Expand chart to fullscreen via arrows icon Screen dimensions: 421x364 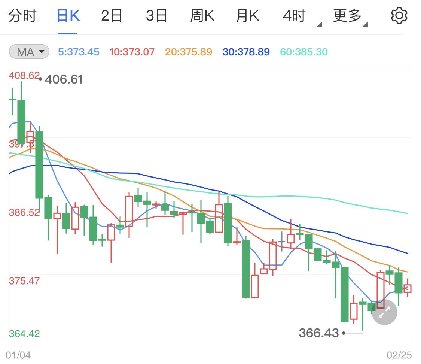click(x=384, y=312)
